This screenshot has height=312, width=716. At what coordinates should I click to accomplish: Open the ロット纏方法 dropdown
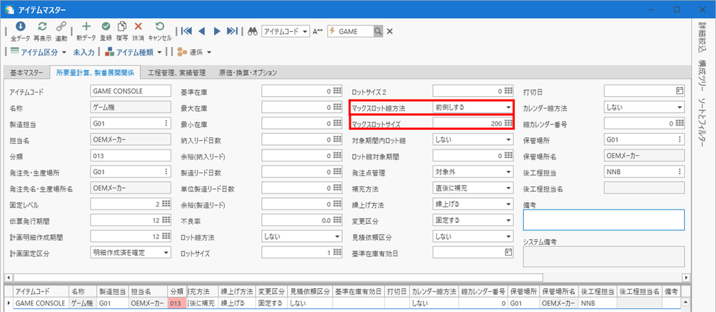pos(337,236)
